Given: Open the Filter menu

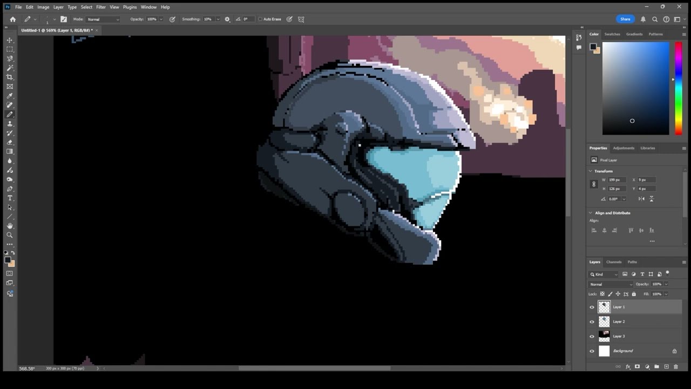Looking at the screenshot, I should [x=101, y=7].
